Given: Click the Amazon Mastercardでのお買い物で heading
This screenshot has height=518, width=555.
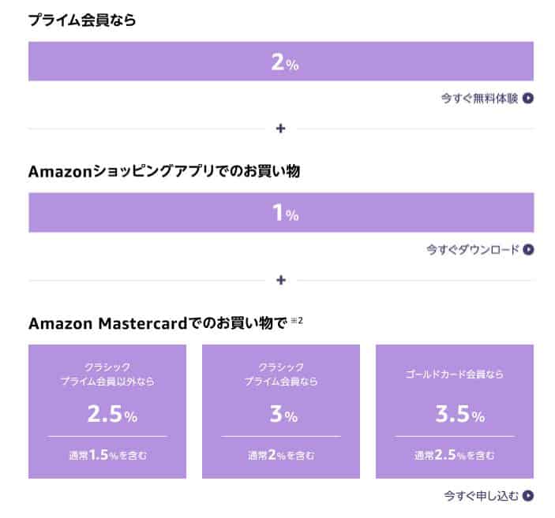Looking at the screenshot, I should [x=158, y=322].
